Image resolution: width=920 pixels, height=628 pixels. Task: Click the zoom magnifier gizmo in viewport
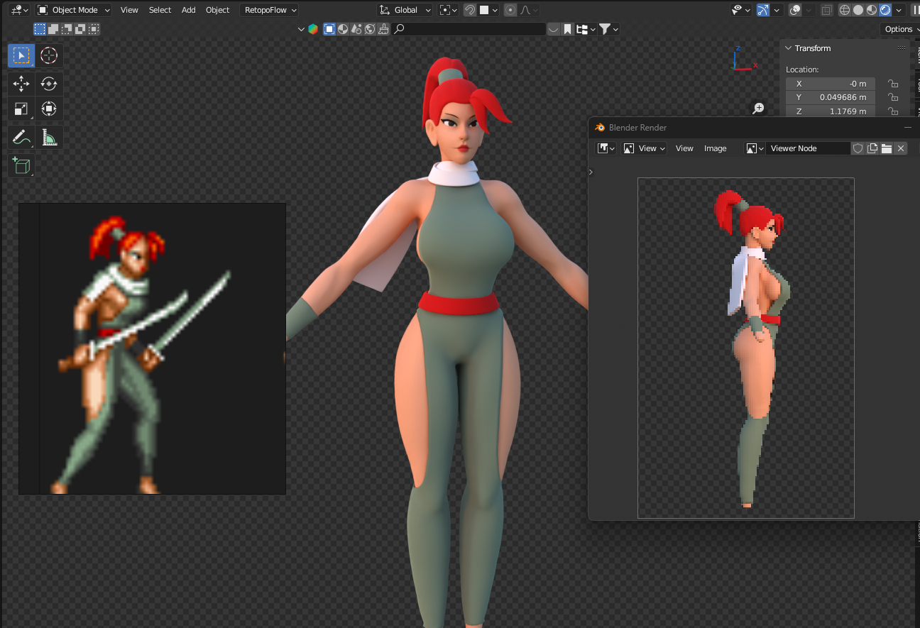758,108
